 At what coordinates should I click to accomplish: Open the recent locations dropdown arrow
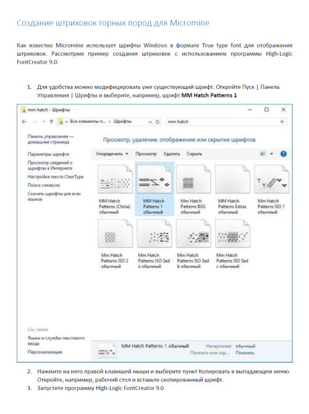(x=44, y=122)
